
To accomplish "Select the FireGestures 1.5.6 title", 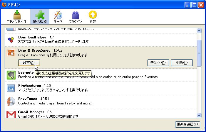I will [34, 86].
